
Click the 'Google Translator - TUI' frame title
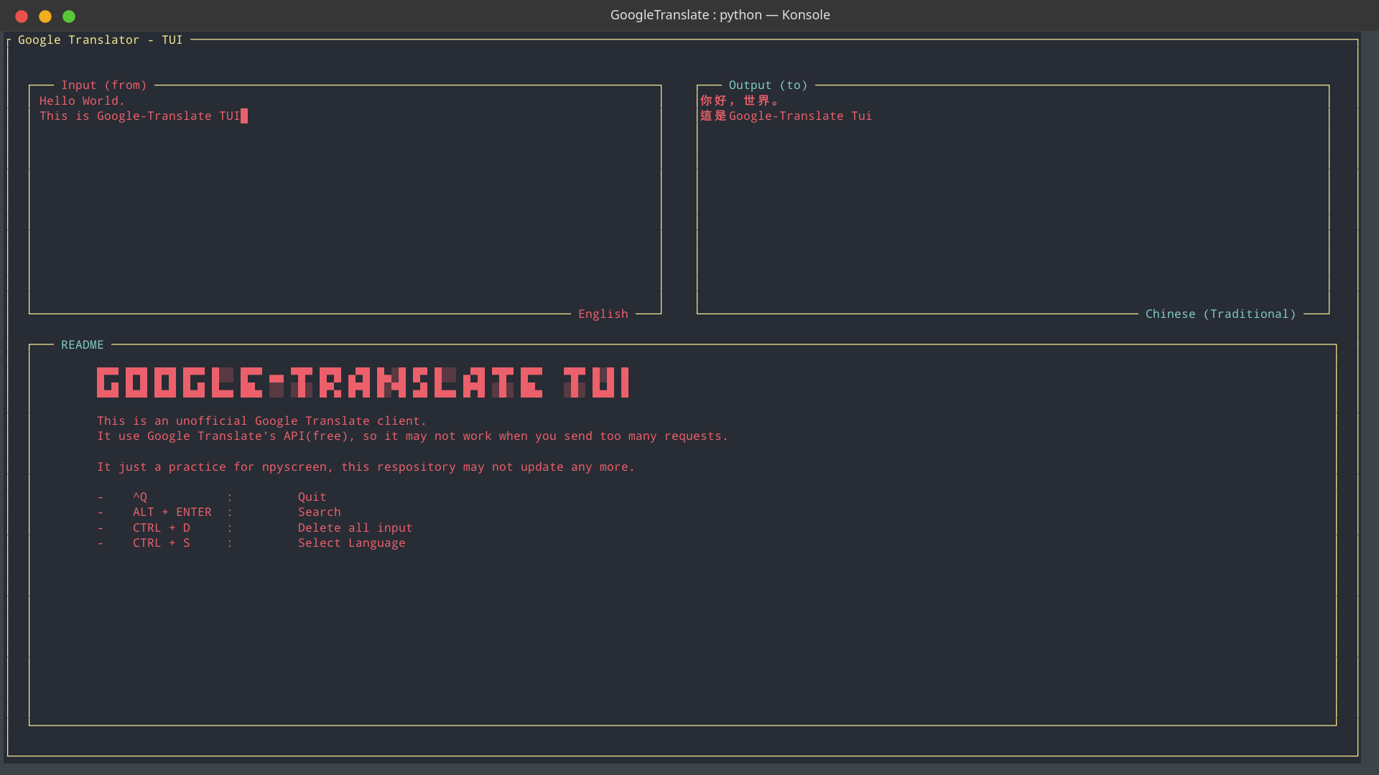click(x=100, y=39)
